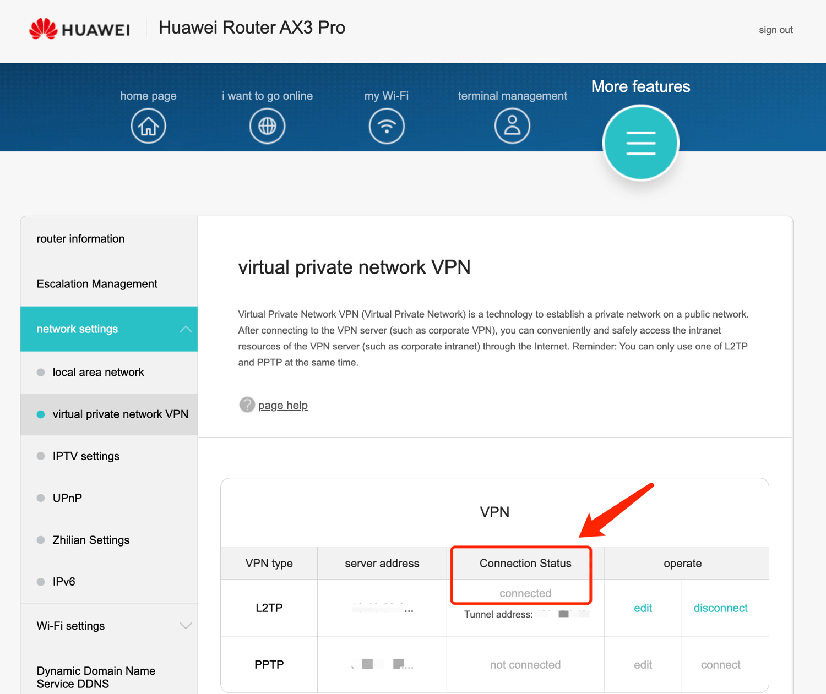This screenshot has height=694, width=826.
Task: Click sign out link
Action: click(775, 30)
